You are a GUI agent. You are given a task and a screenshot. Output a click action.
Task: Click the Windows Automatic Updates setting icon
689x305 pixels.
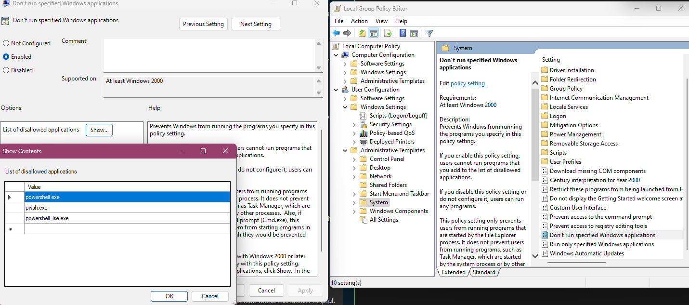click(545, 253)
